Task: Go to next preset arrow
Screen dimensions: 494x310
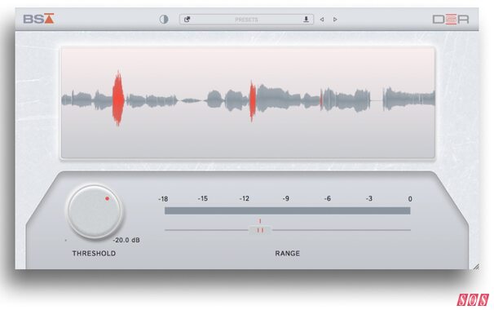Action: 335,20
